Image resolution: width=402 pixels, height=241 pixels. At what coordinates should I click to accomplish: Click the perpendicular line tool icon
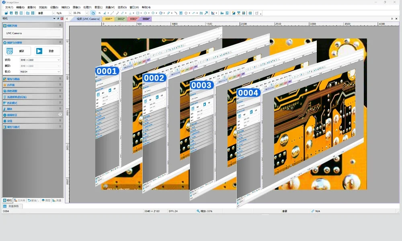[130, 13]
